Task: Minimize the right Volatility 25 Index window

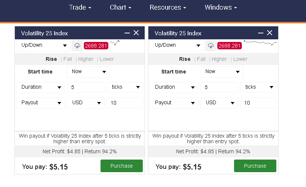Action: click(x=261, y=33)
